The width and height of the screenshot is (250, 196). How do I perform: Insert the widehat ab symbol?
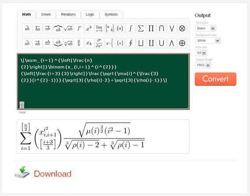point(27,43)
